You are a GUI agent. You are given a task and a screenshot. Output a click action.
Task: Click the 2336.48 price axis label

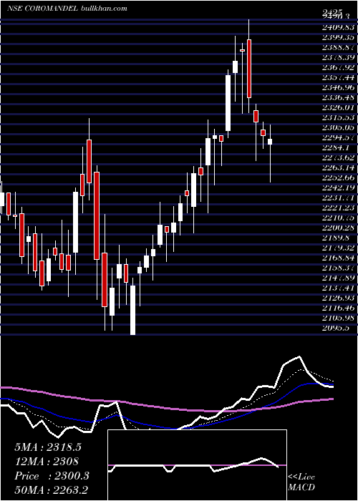point(339,98)
